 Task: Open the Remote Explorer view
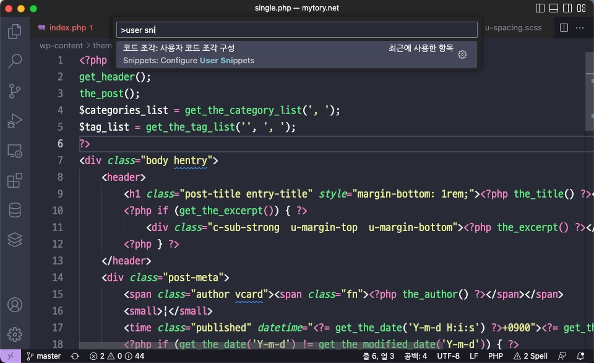point(15,151)
